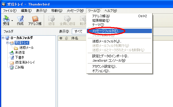This screenshot has height=107, width=173.
Task: Click the 全員に返信 reply-all toolbar icon
Action: click(x=67, y=19)
